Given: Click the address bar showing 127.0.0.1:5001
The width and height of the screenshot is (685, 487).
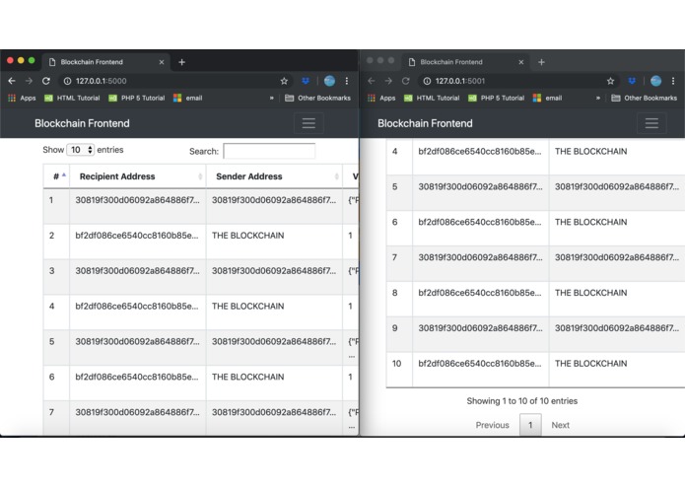Looking at the screenshot, I should pyautogui.click(x=519, y=81).
